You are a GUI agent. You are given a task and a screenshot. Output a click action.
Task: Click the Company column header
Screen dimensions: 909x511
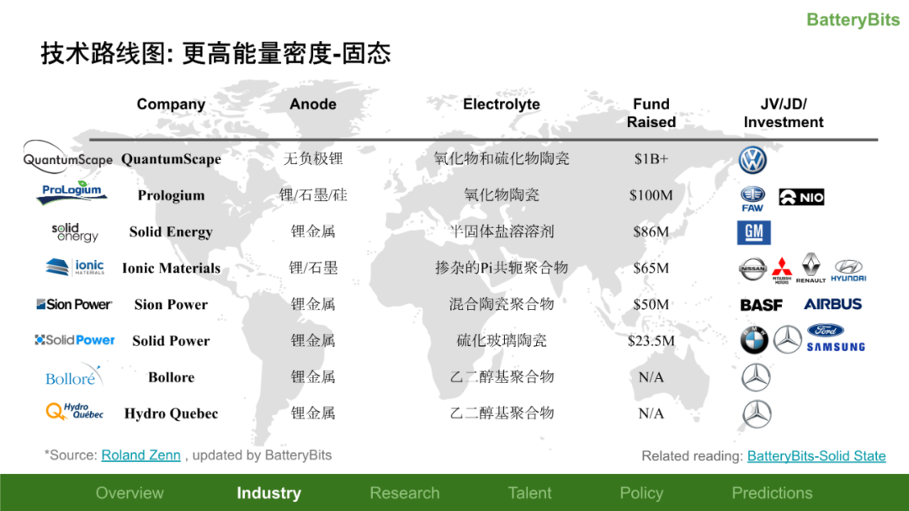tap(171, 104)
